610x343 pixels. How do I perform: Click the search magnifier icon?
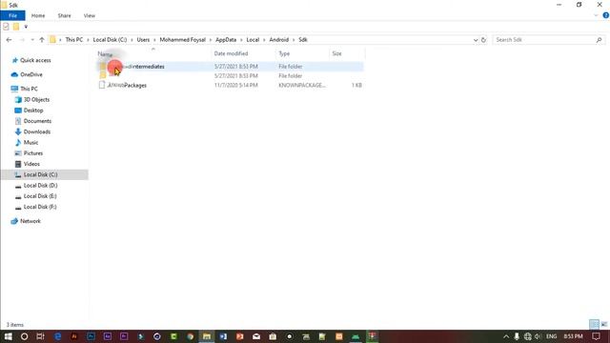(x=600, y=40)
